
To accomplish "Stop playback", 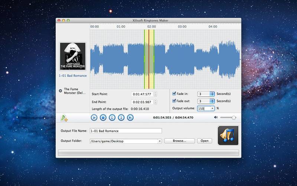I will [x=103, y=118].
